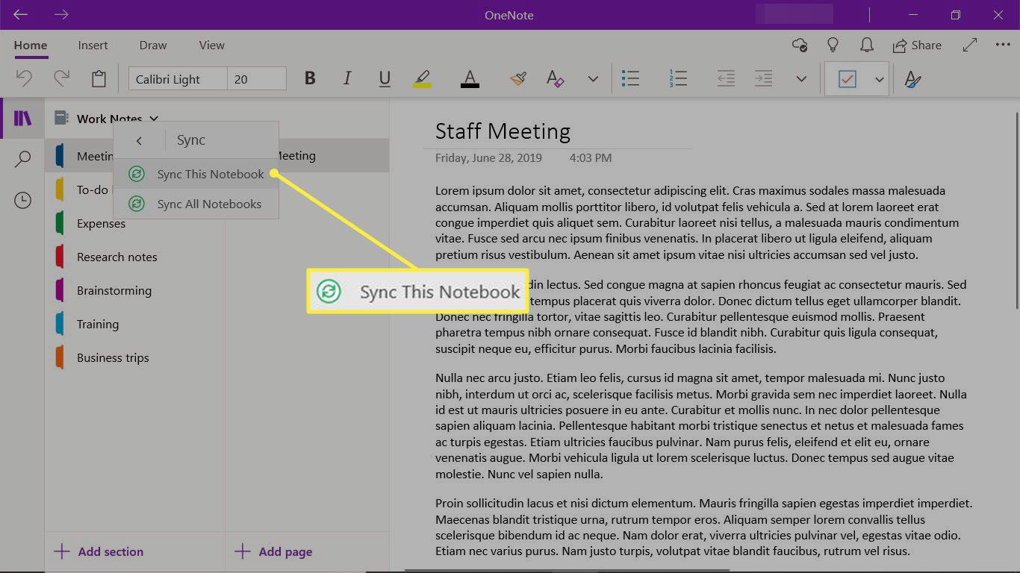Viewport: 1020px width, 573px height.
Task: Share the notebook via Share button
Action: pos(917,46)
